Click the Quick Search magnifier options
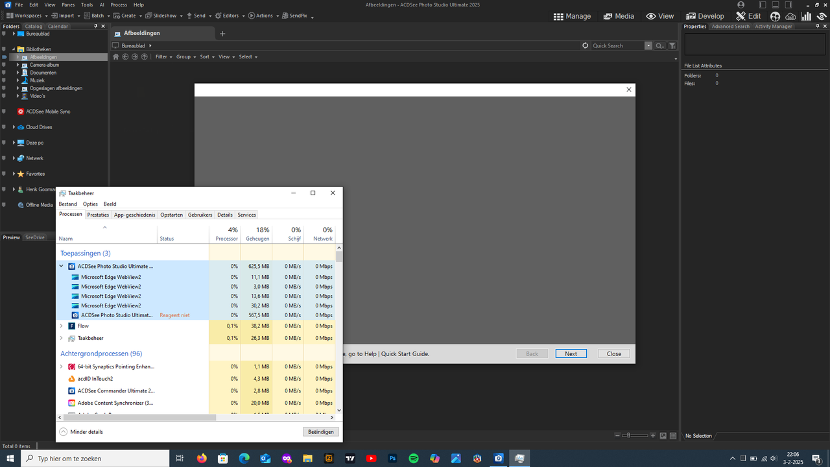The image size is (830, 467). [660, 45]
